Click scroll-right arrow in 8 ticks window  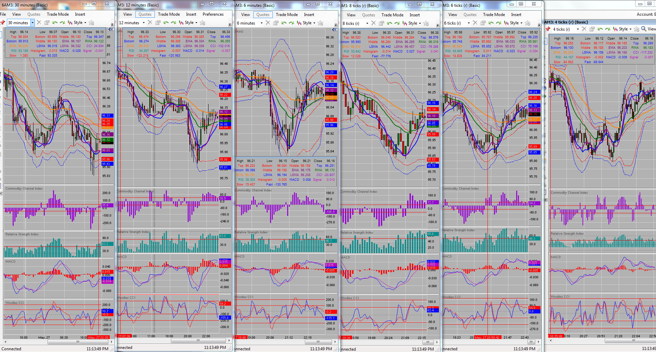pos(437,342)
